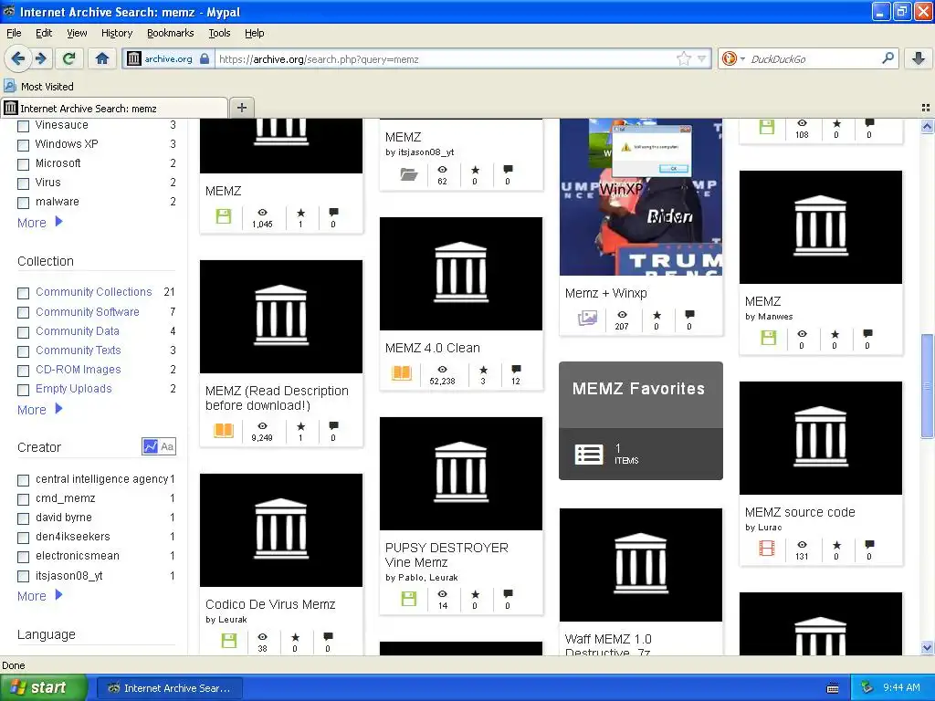935x701 pixels.
Task: Open the Tools menu
Action: [219, 33]
